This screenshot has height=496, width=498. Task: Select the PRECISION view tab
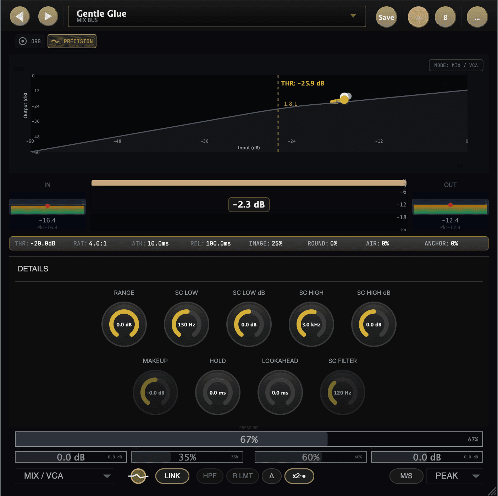[72, 41]
